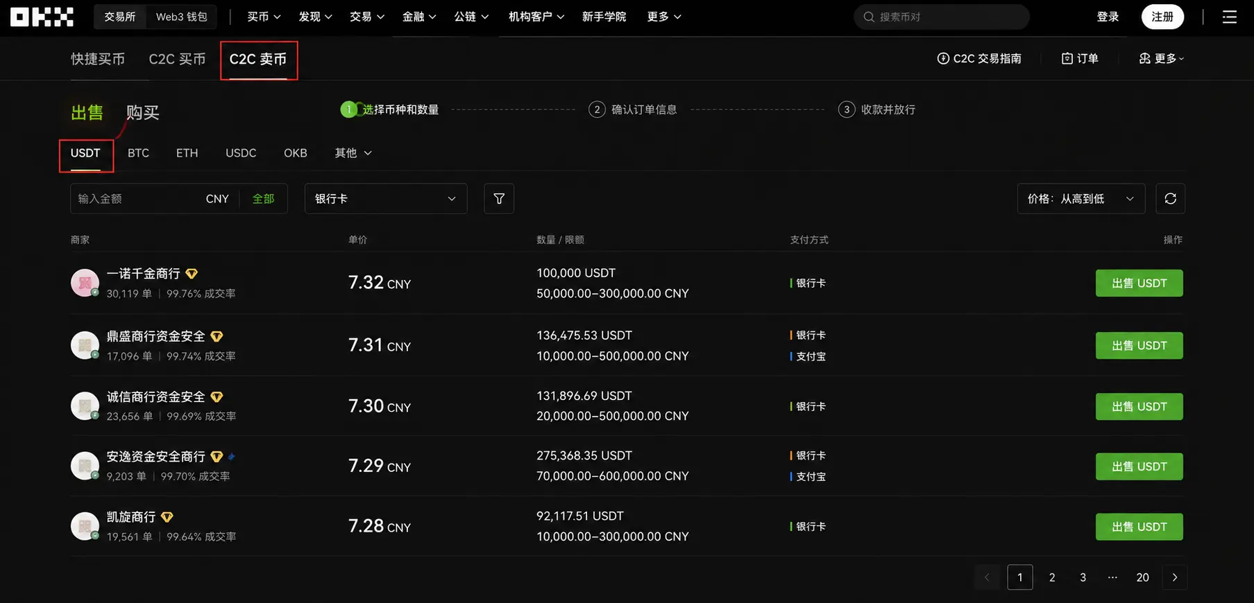
Task: Click avatar of 鼎盛商行资金安全
Action: pyautogui.click(x=85, y=345)
